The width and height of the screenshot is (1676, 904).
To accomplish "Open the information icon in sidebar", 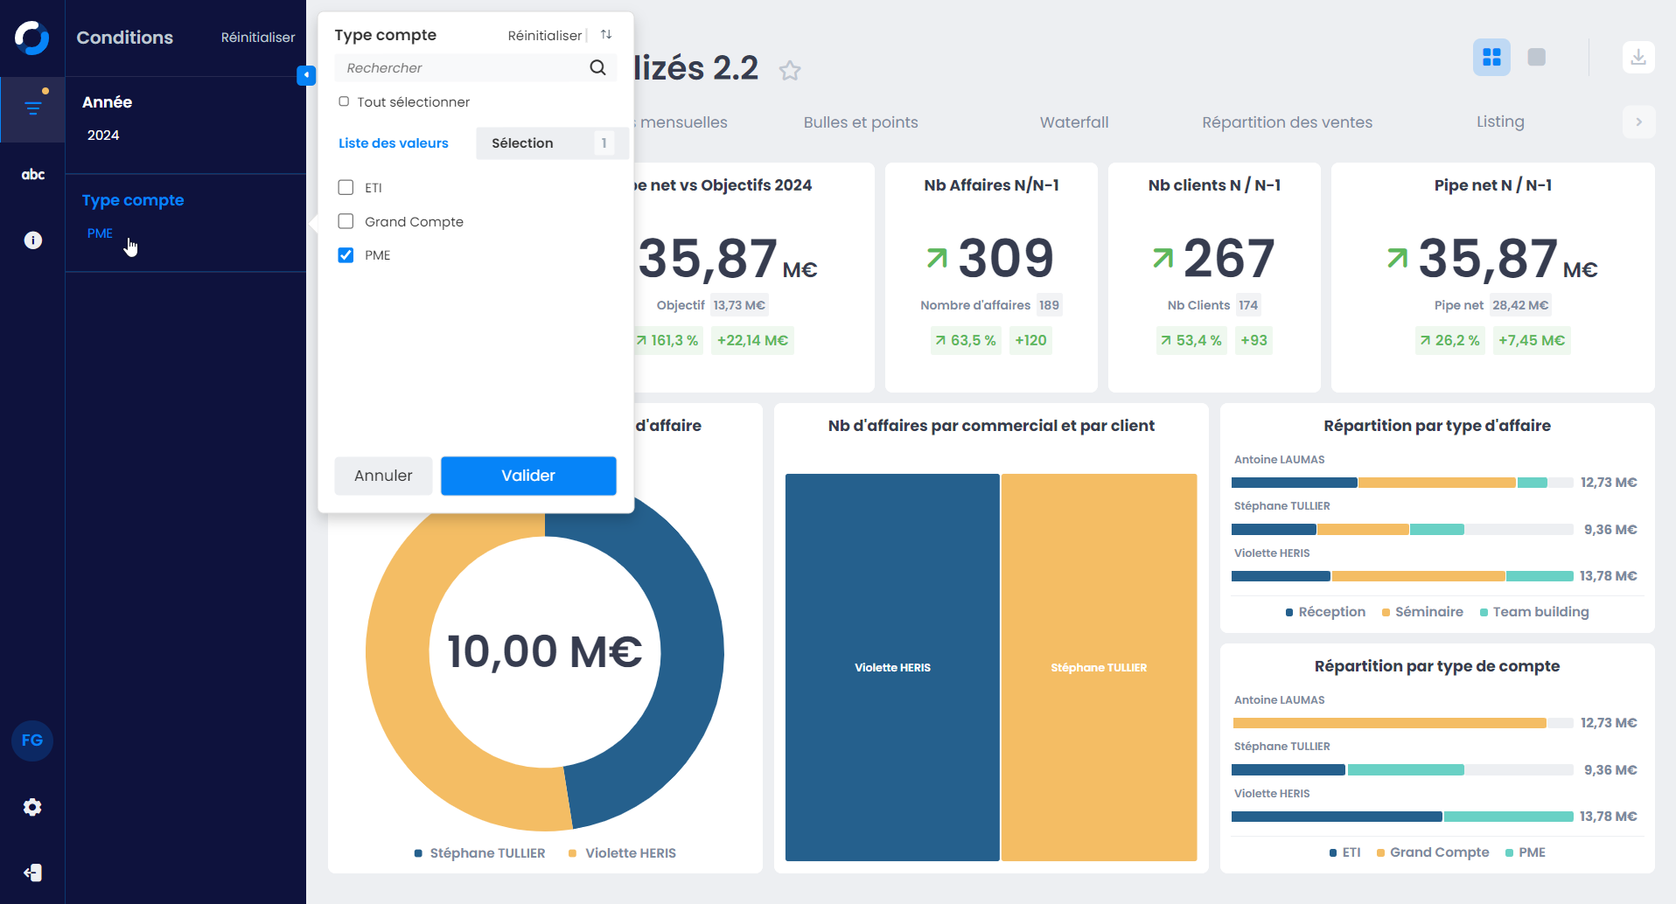I will click(x=32, y=240).
